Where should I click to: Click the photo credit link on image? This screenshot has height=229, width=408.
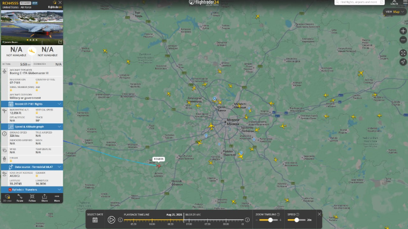[10, 42]
